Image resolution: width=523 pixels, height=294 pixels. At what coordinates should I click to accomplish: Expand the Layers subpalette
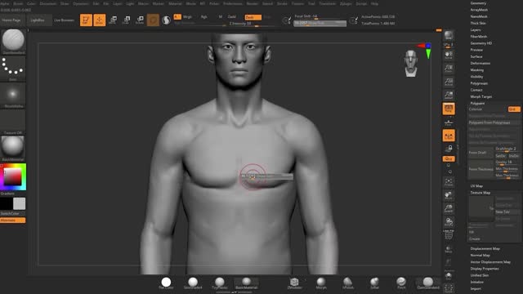(x=476, y=30)
